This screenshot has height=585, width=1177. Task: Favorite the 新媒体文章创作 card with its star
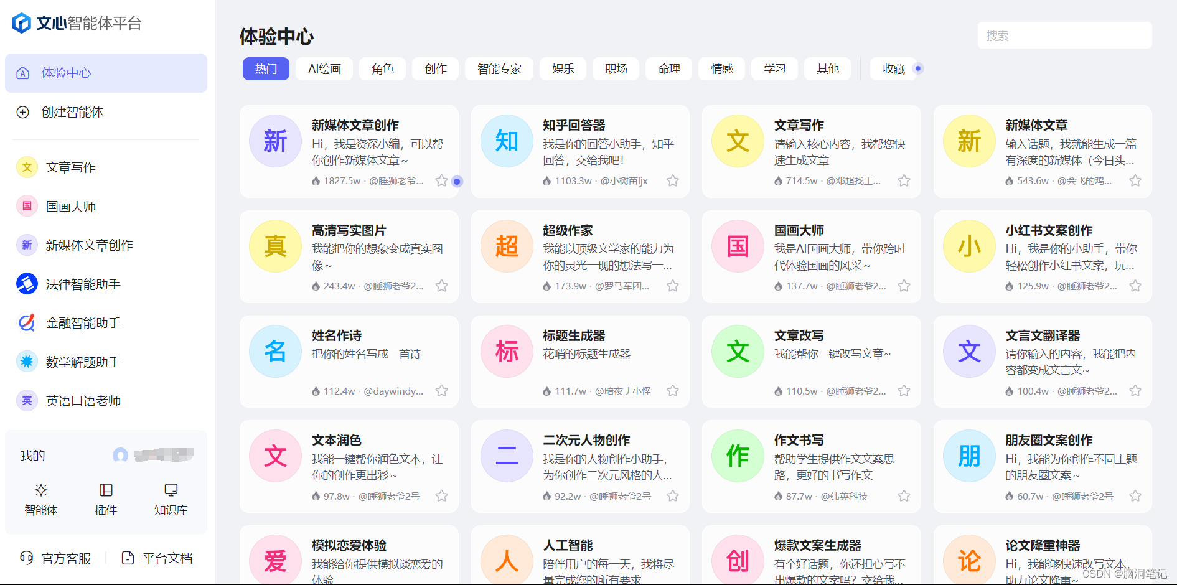pyautogui.click(x=441, y=180)
